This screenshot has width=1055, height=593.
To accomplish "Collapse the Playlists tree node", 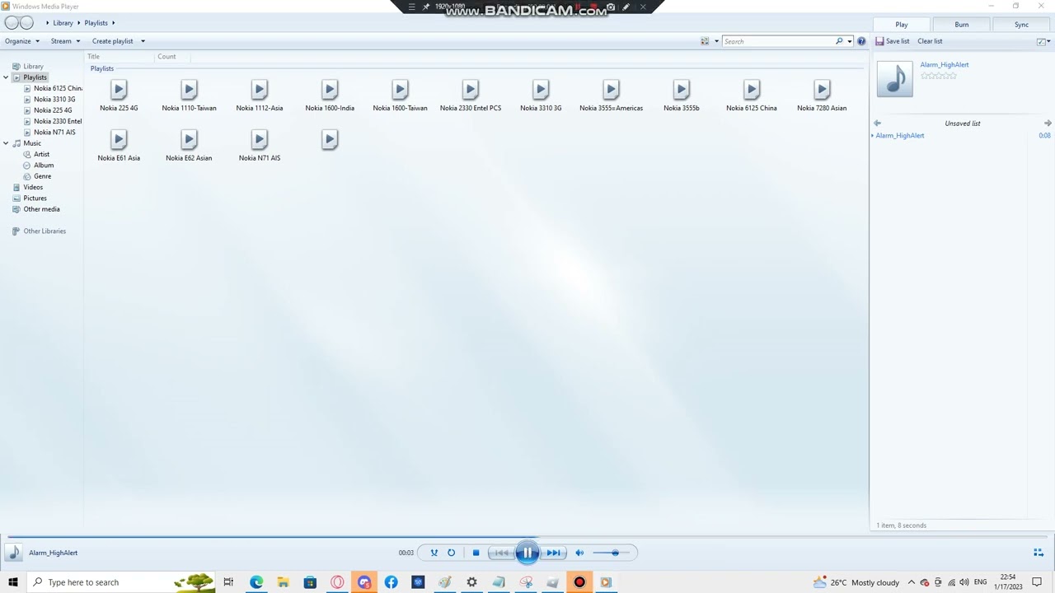I will [x=6, y=77].
